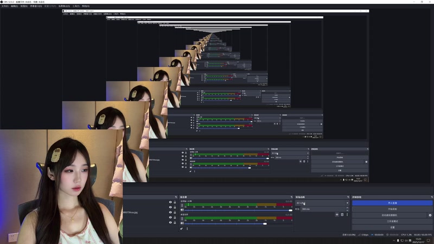The image size is (434, 244).
Task: Click the 工作室模式 studio mode button
Action: pyautogui.click(x=392, y=221)
